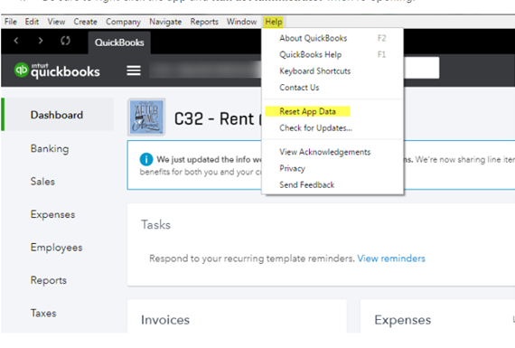Click Send Feedback in Help menu

(307, 184)
